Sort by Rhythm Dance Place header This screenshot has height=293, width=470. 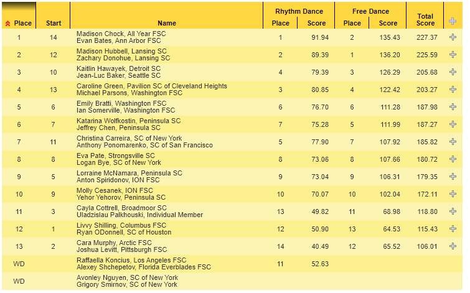pyautogui.click(x=280, y=23)
